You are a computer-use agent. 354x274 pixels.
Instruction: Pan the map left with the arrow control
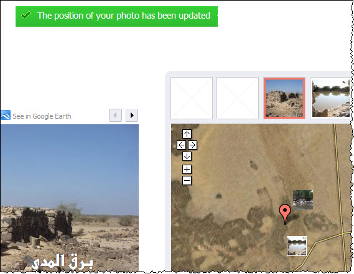[181, 145]
